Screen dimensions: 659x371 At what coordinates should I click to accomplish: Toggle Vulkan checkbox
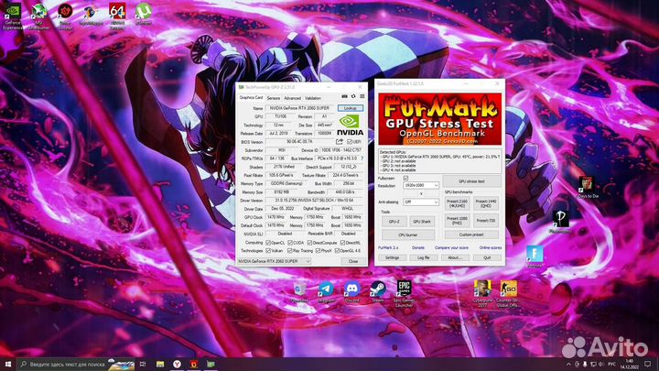(268, 251)
